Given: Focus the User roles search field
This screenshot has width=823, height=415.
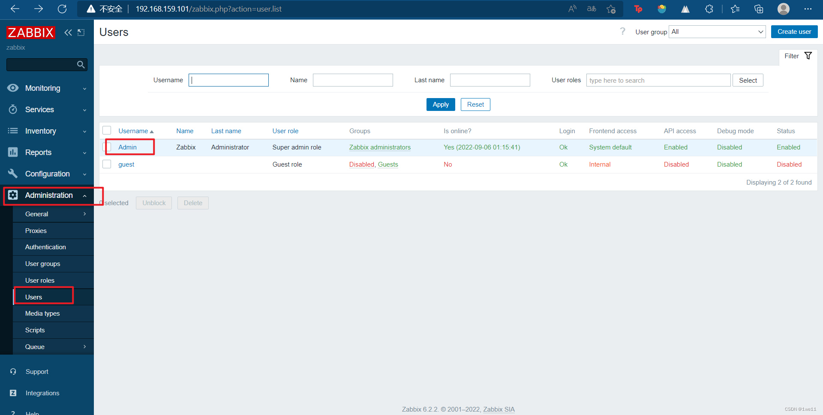Looking at the screenshot, I should [658, 80].
